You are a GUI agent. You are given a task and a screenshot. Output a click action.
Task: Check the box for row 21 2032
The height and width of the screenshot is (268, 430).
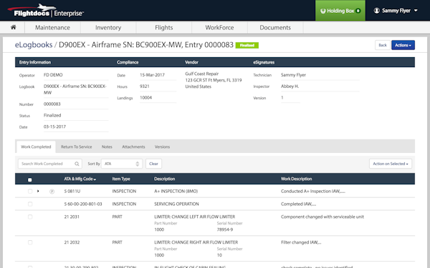(30, 242)
